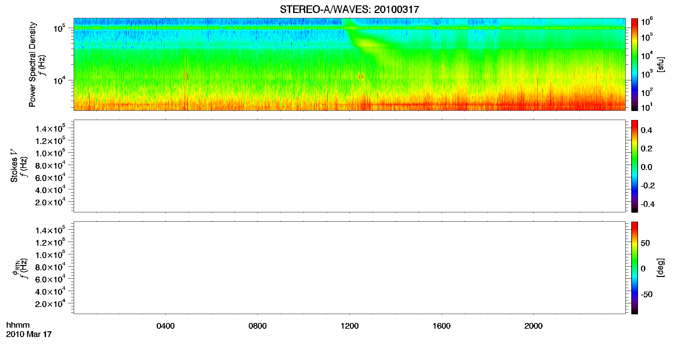Click the empty Stokes V plot panel
This screenshot has height=360, width=699.
point(349,166)
